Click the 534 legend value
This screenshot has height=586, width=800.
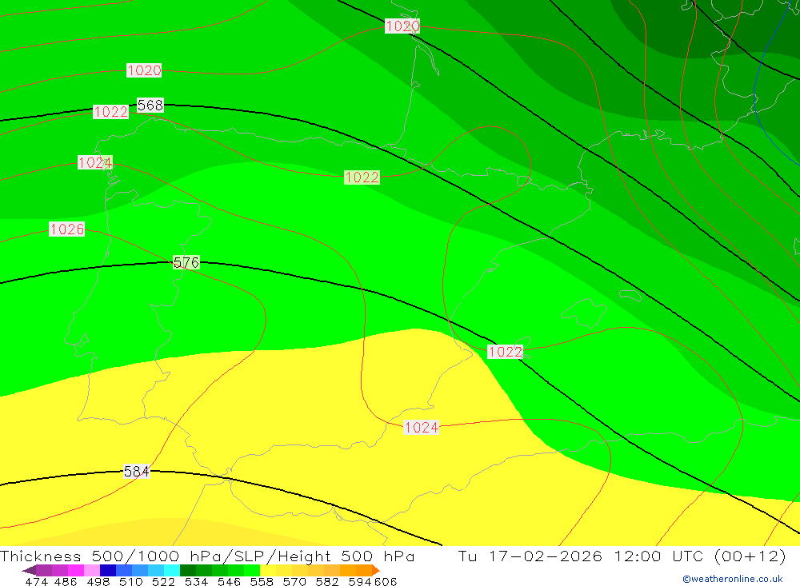tap(196, 581)
